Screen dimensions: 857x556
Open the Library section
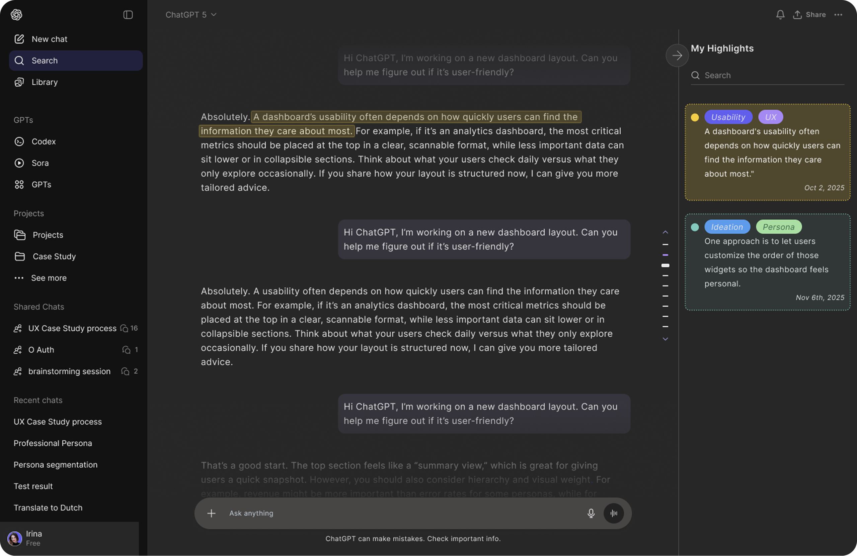44,82
